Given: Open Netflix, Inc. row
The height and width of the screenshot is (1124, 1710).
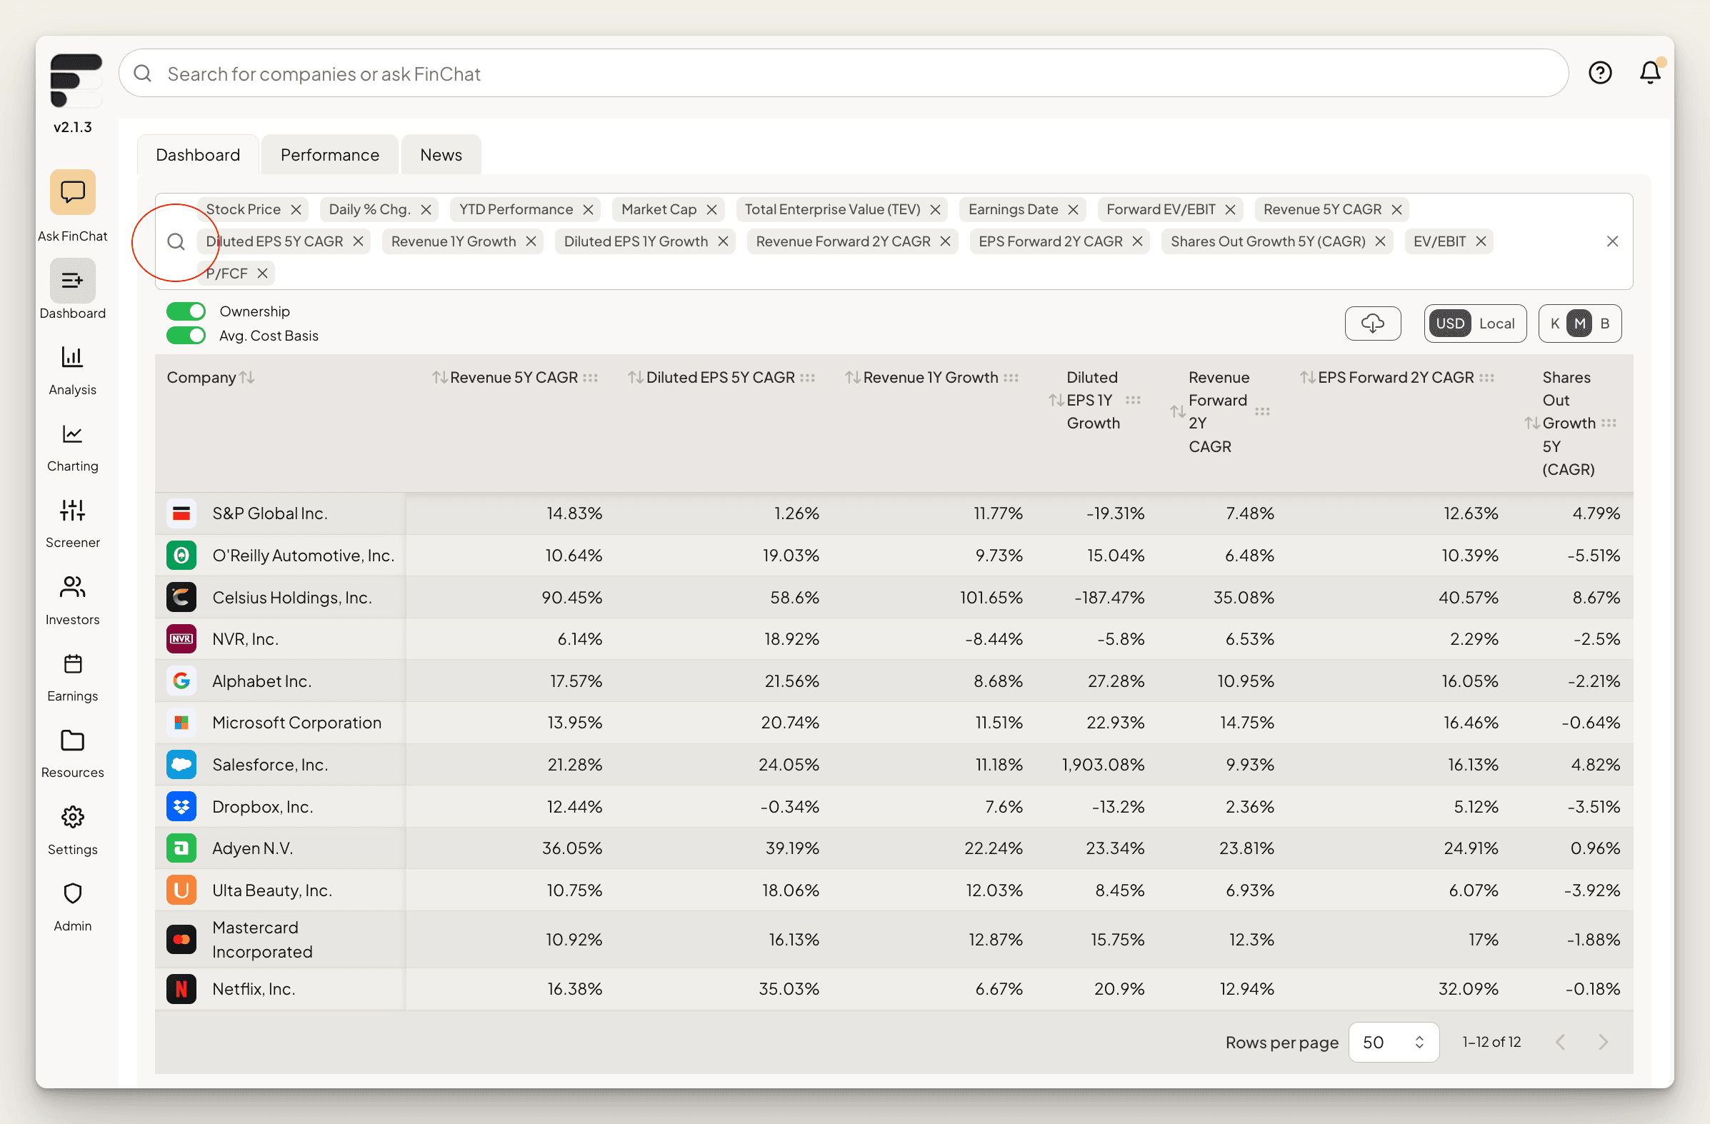Looking at the screenshot, I should click(894, 989).
